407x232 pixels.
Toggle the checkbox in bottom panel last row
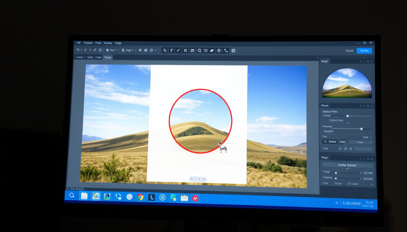pyautogui.click(x=349, y=184)
